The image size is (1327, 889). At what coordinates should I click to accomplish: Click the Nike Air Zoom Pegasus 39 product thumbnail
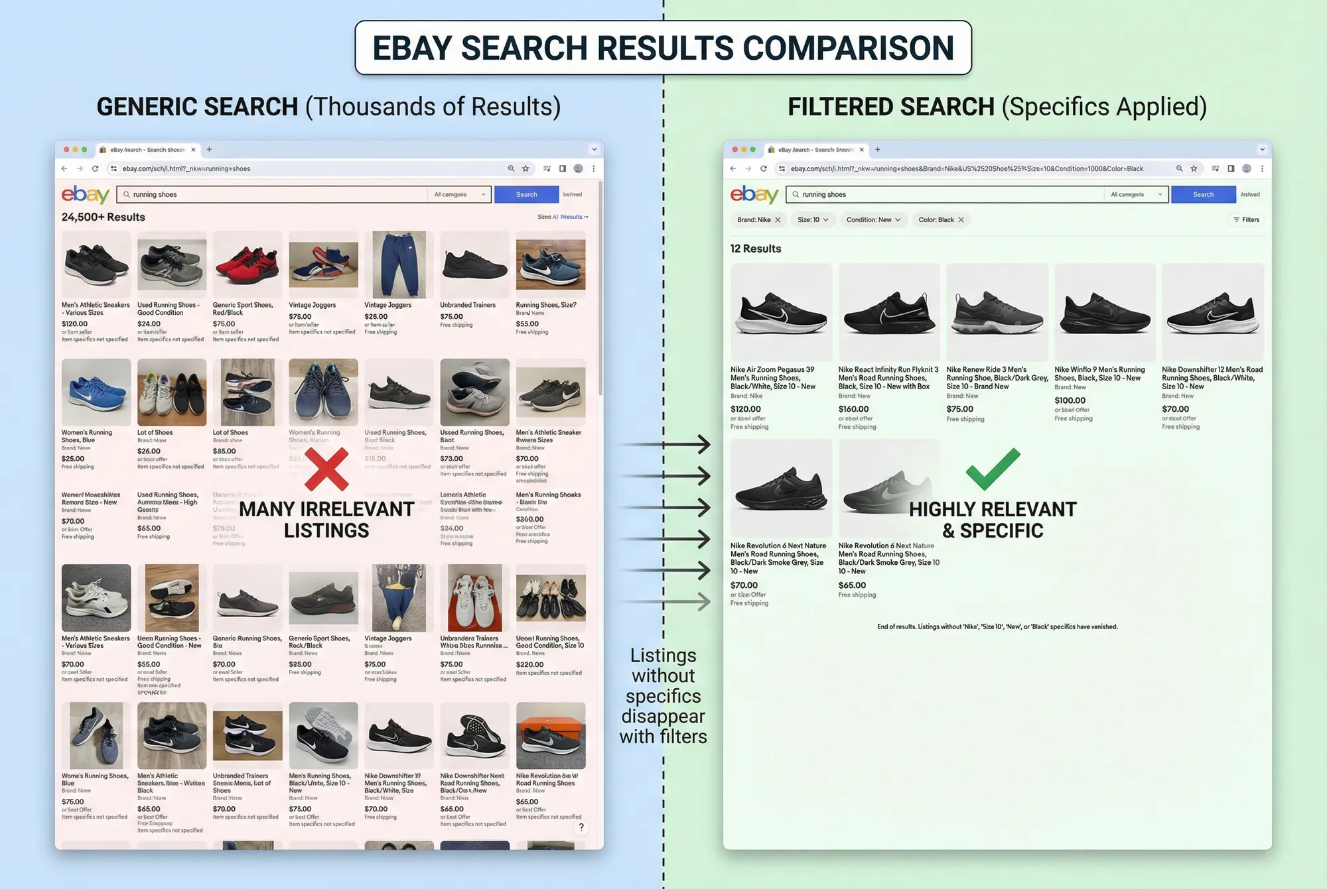pos(780,312)
